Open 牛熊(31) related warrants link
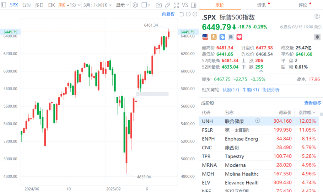The width and height of the screenshot is (323, 192). pyautogui.click(x=251, y=90)
